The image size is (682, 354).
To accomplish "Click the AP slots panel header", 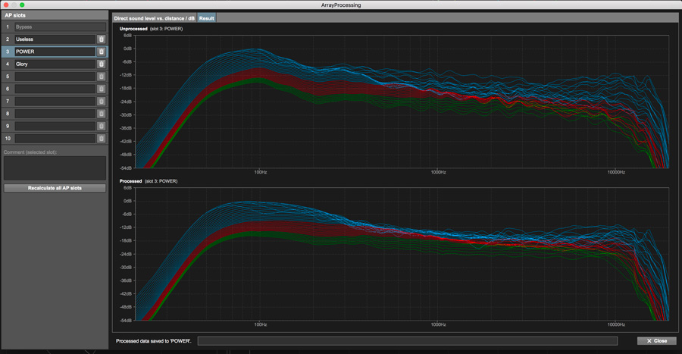I will (55, 15).
